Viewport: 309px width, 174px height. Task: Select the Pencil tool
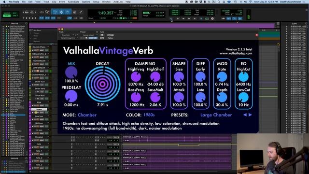click(x=81, y=12)
